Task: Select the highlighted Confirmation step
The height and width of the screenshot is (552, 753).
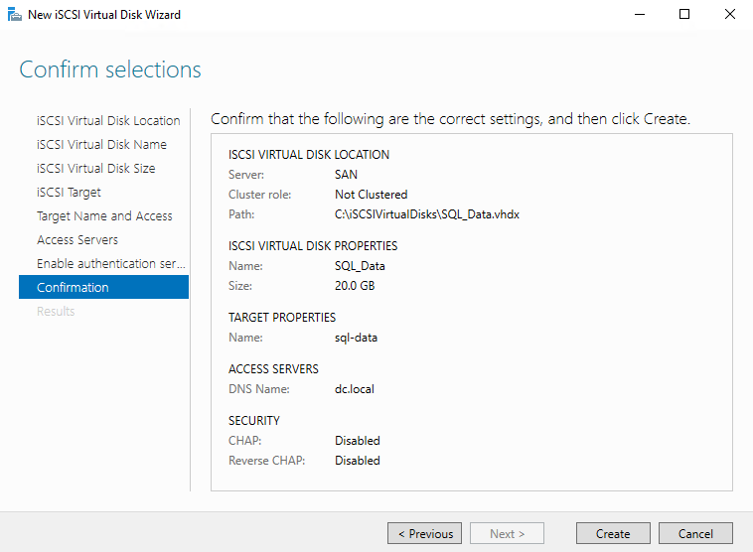Action: (73, 287)
